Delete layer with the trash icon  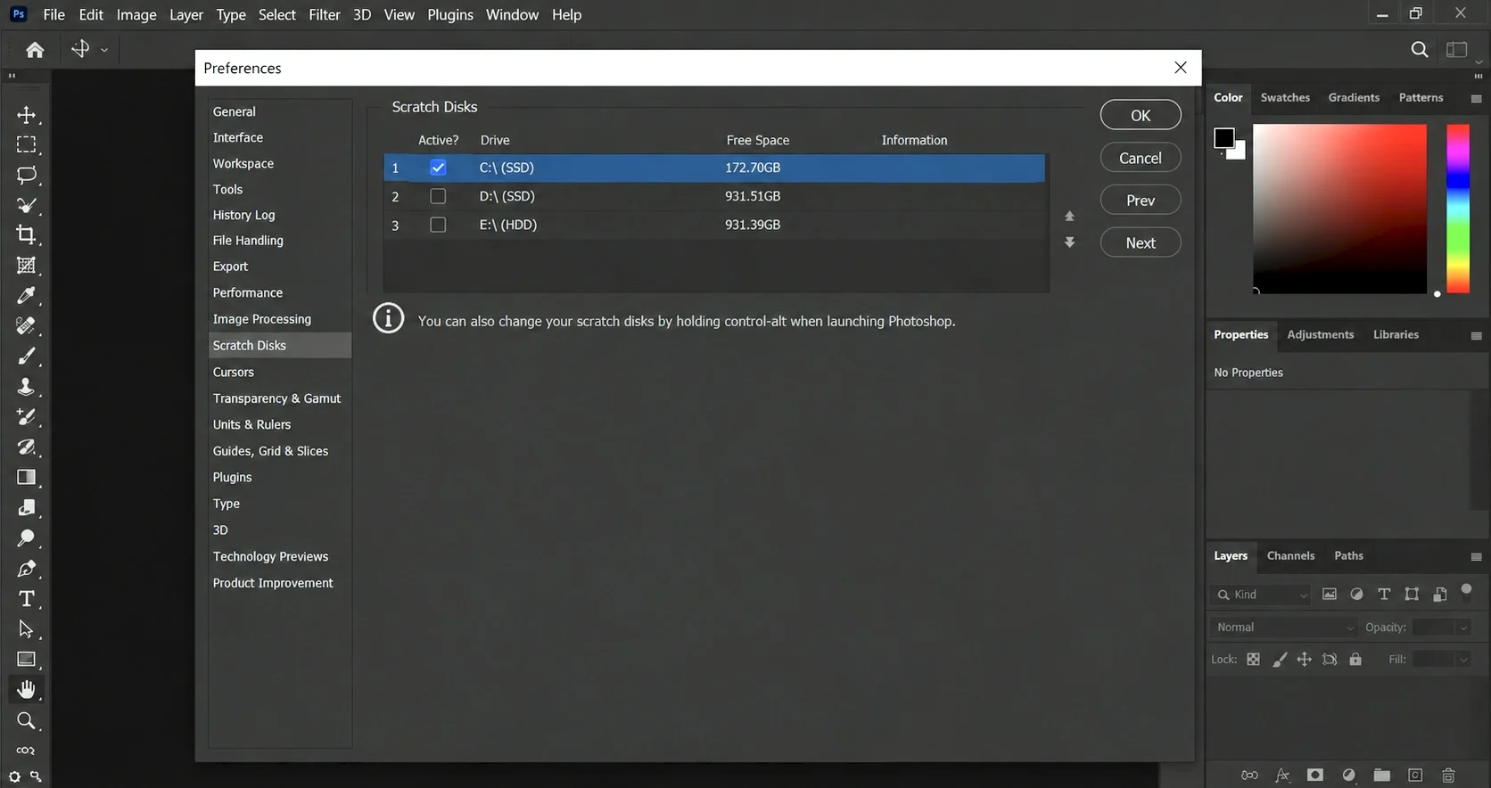pos(1448,776)
